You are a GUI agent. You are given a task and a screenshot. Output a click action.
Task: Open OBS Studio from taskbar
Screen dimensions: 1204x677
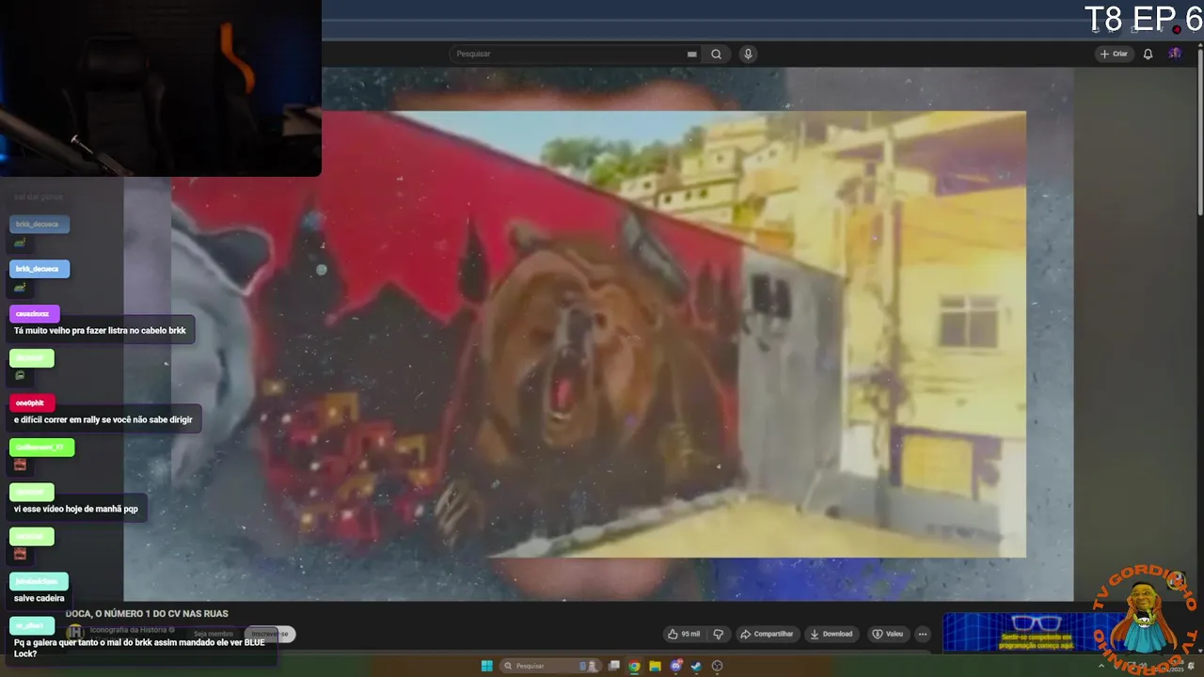pyautogui.click(x=717, y=666)
